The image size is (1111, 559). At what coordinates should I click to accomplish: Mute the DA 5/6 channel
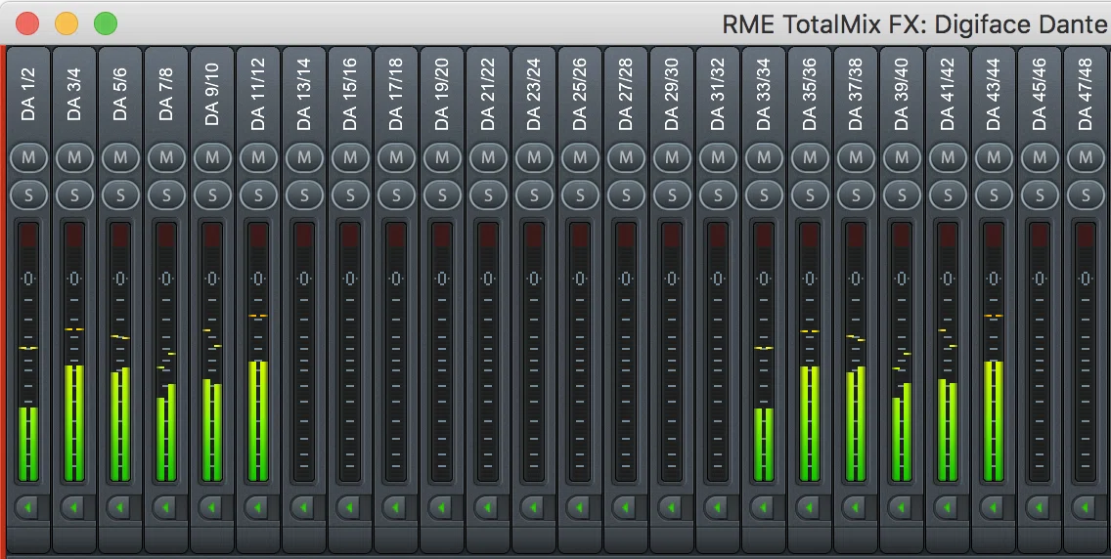pos(120,157)
